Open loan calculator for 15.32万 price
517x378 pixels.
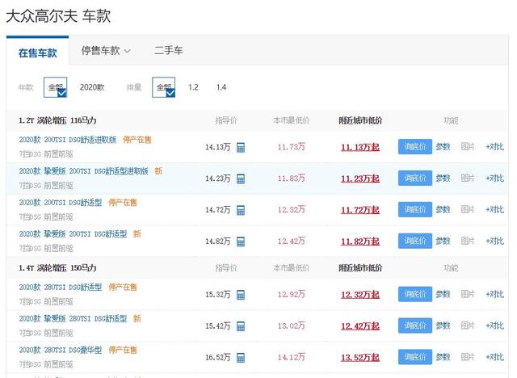pos(241,295)
